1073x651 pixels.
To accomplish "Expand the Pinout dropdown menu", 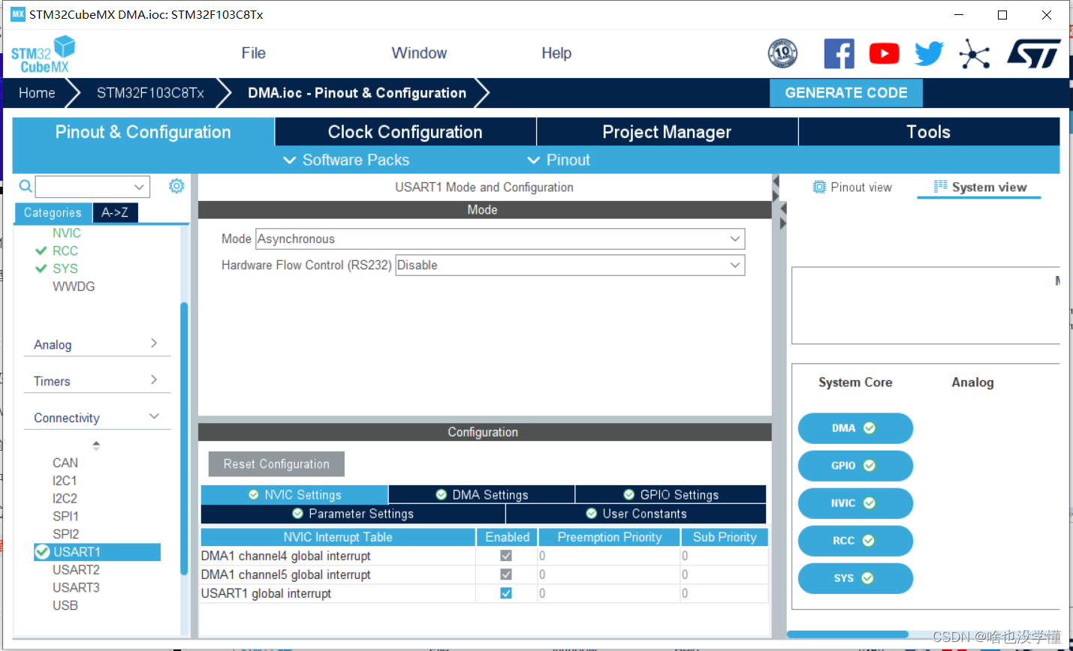I will [559, 160].
